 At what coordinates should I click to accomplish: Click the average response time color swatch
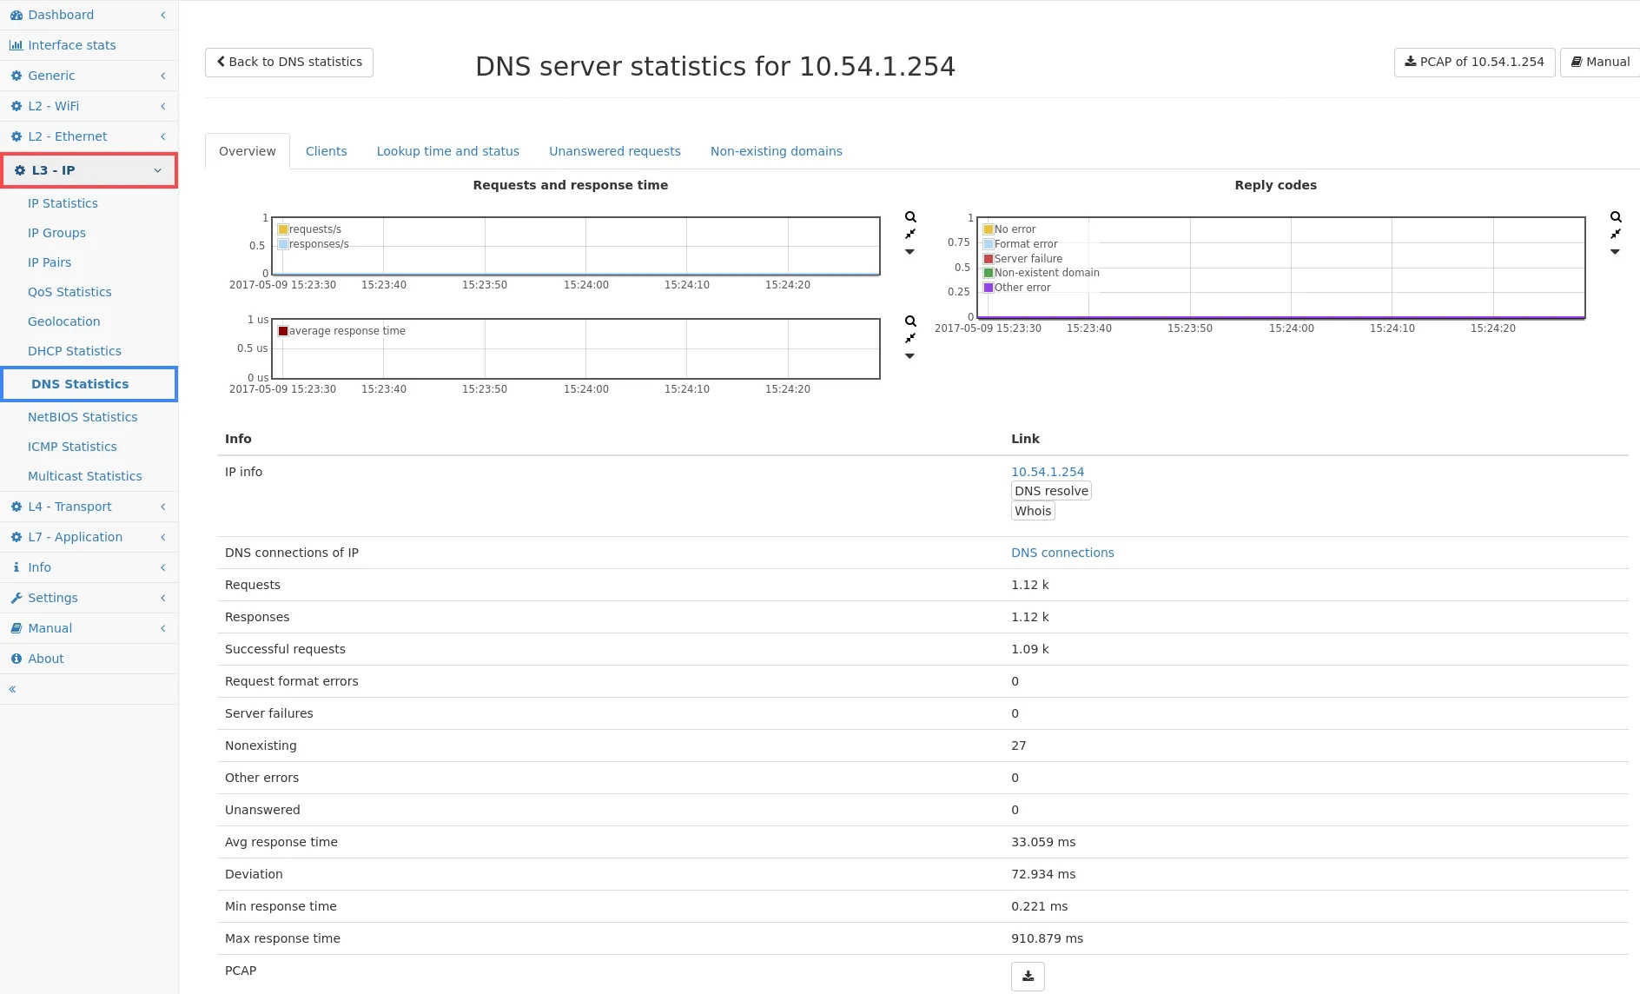coord(283,331)
